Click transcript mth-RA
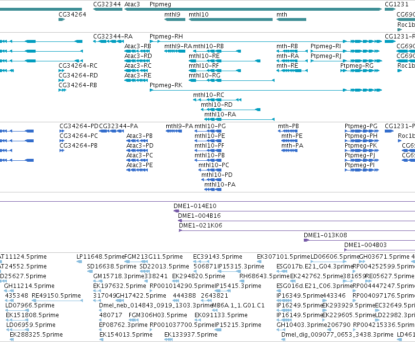415x342 pixels. (x=288, y=56)
